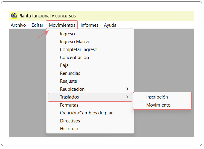
Task: Open the Editar menu
Action: coord(37,25)
